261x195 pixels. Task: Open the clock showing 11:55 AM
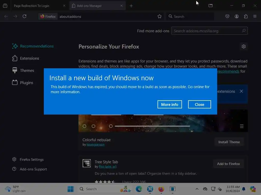tap(233, 189)
